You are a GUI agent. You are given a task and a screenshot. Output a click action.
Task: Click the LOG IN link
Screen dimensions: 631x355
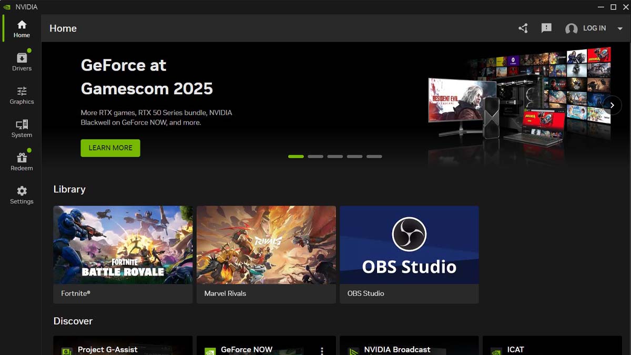(x=594, y=28)
